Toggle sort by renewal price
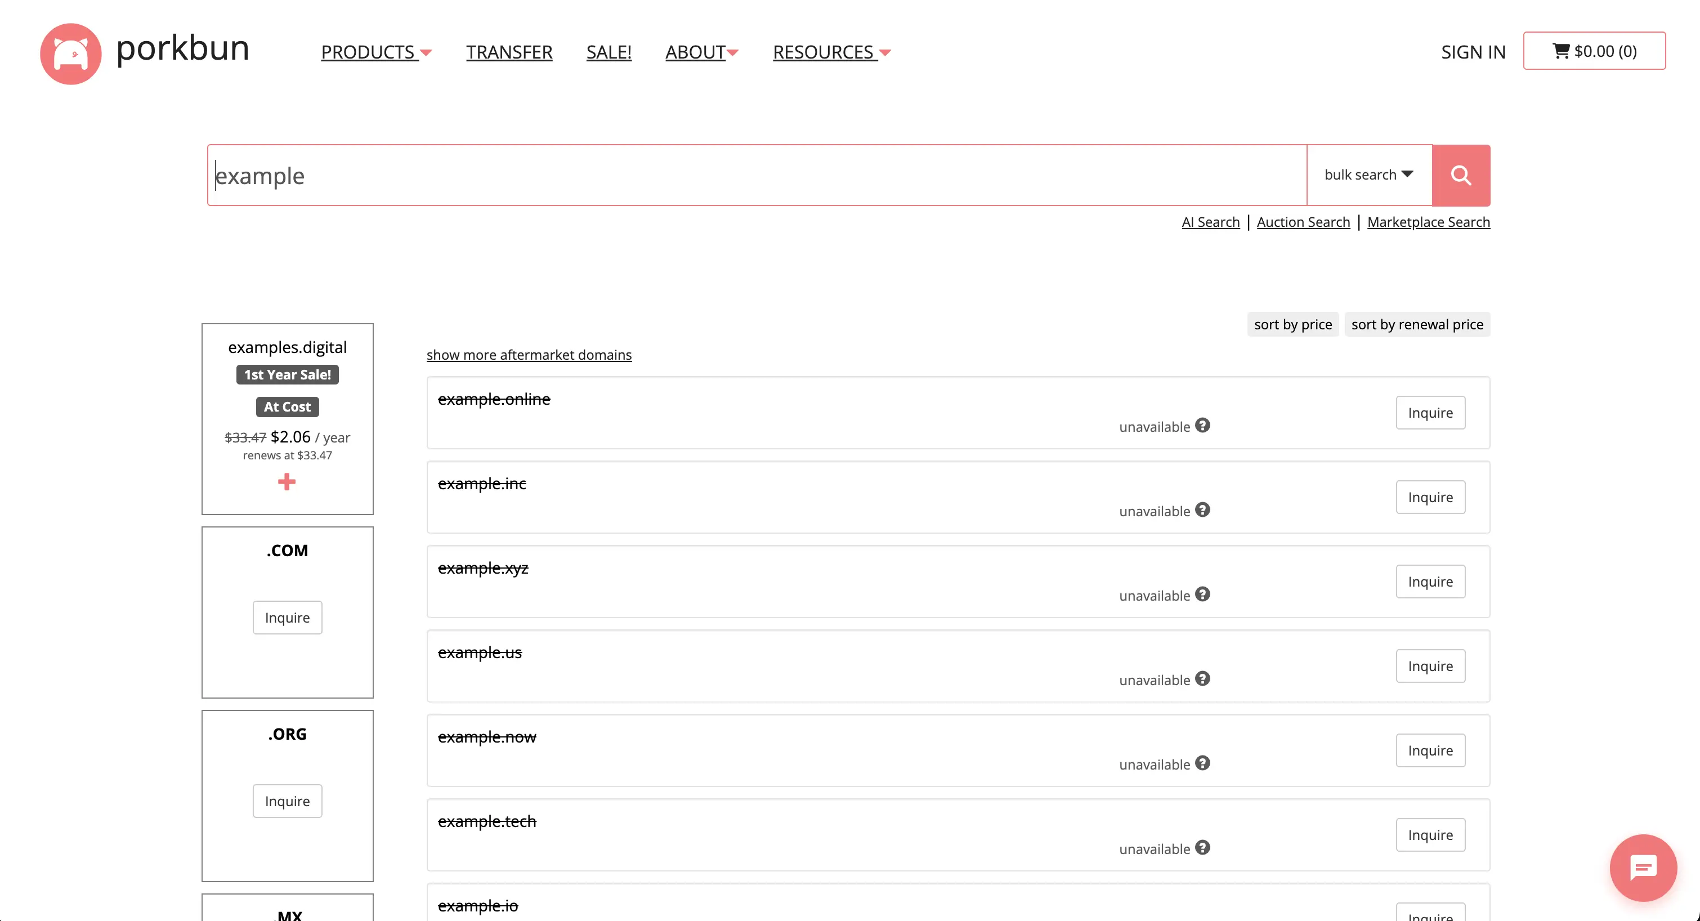 pos(1417,324)
